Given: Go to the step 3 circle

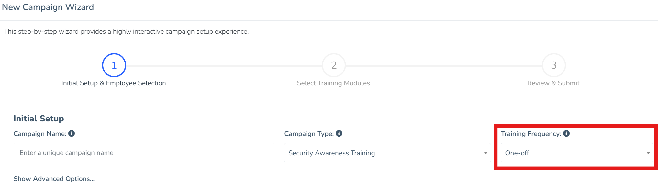Looking at the screenshot, I should click(554, 65).
